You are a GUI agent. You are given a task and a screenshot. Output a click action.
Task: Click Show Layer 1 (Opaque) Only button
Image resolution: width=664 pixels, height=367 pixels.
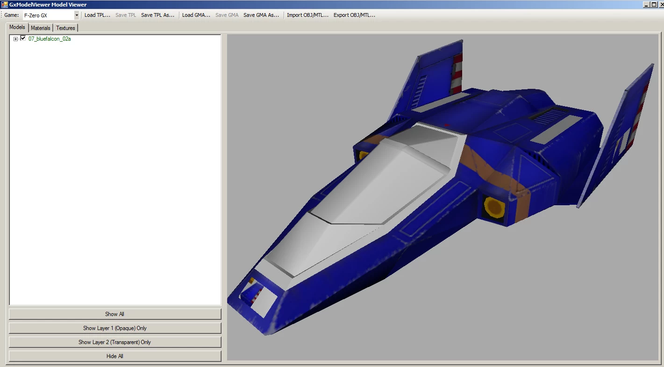(115, 328)
